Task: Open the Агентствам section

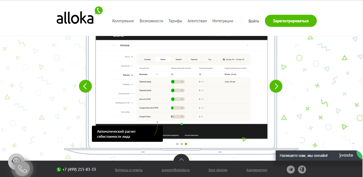Action: coord(197,21)
